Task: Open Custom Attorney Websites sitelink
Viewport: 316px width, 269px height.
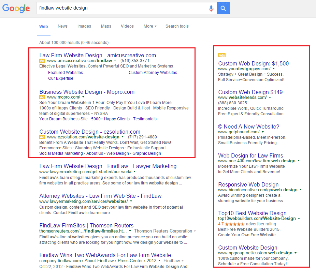Action: pos(153,73)
